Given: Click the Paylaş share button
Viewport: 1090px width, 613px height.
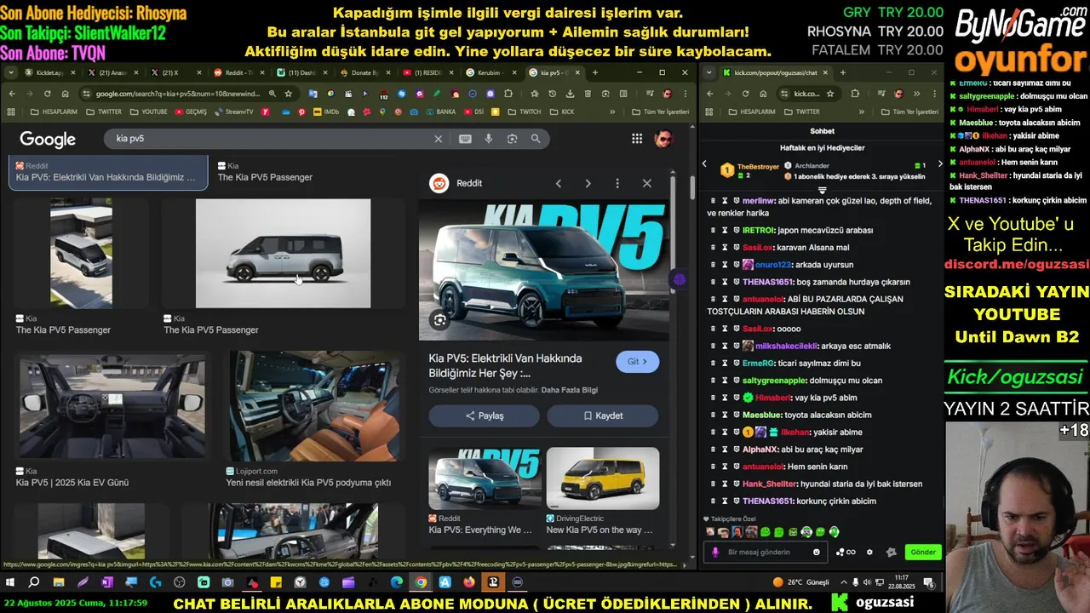Looking at the screenshot, I should point(484,415).
